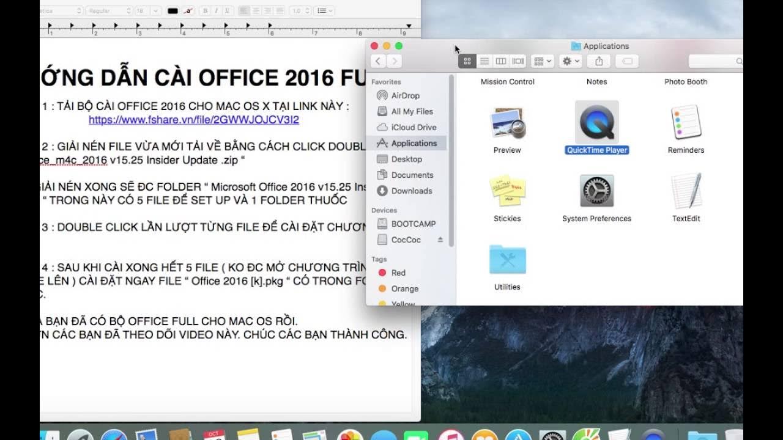This screenshot has height=440, width=783.
Task: Open Desktop folder in sidebar
Action: (406, 159)
